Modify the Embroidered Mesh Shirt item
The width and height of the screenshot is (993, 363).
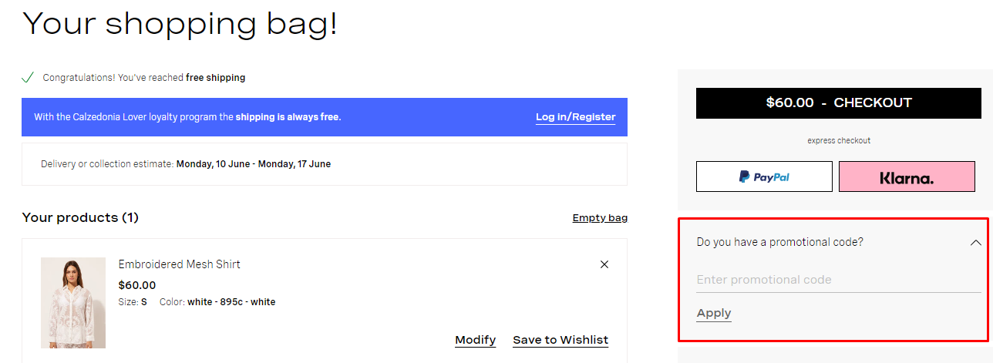[475, 340]
